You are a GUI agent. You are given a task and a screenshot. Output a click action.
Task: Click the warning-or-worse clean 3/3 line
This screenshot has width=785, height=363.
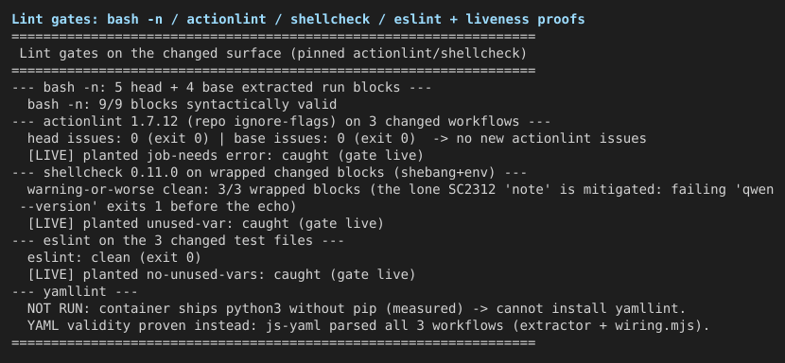400,190
